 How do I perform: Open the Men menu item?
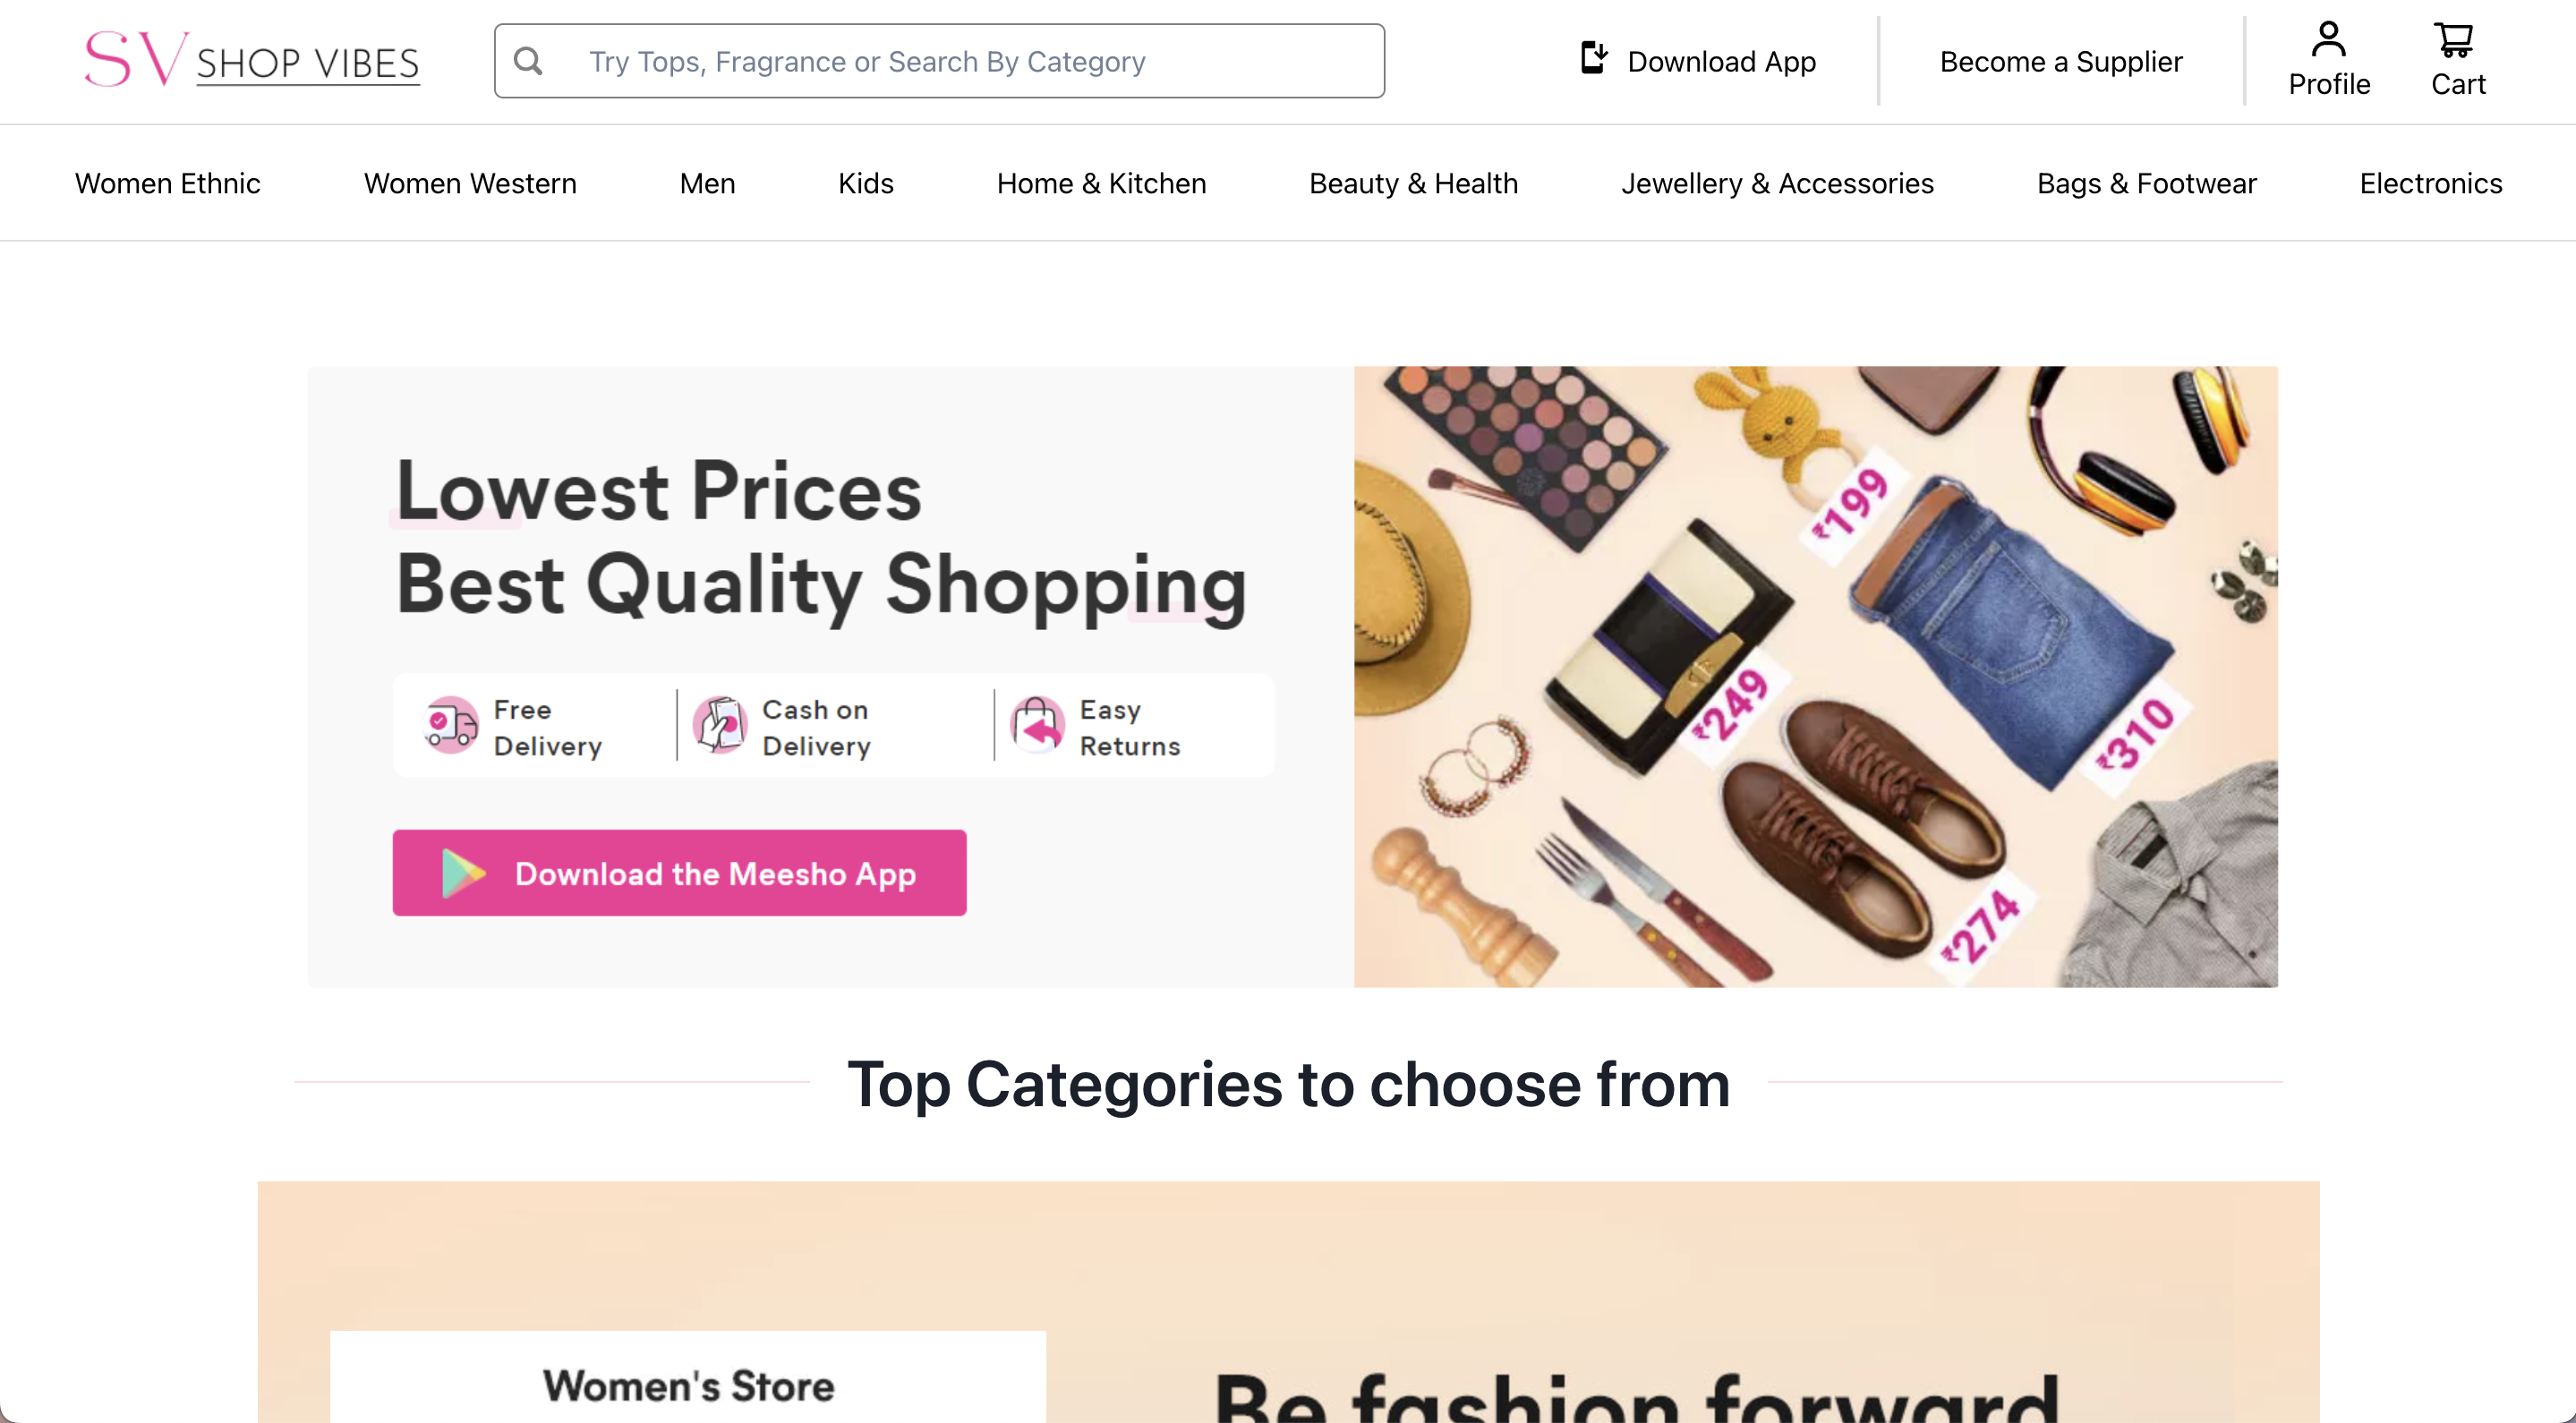pyautogui.click(x=707, y=183)
